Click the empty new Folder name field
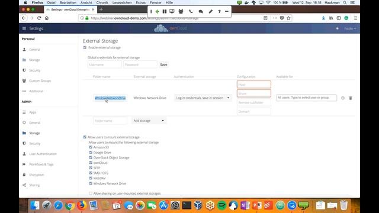Viewport: 379px width, 213px height. (110, 121)
